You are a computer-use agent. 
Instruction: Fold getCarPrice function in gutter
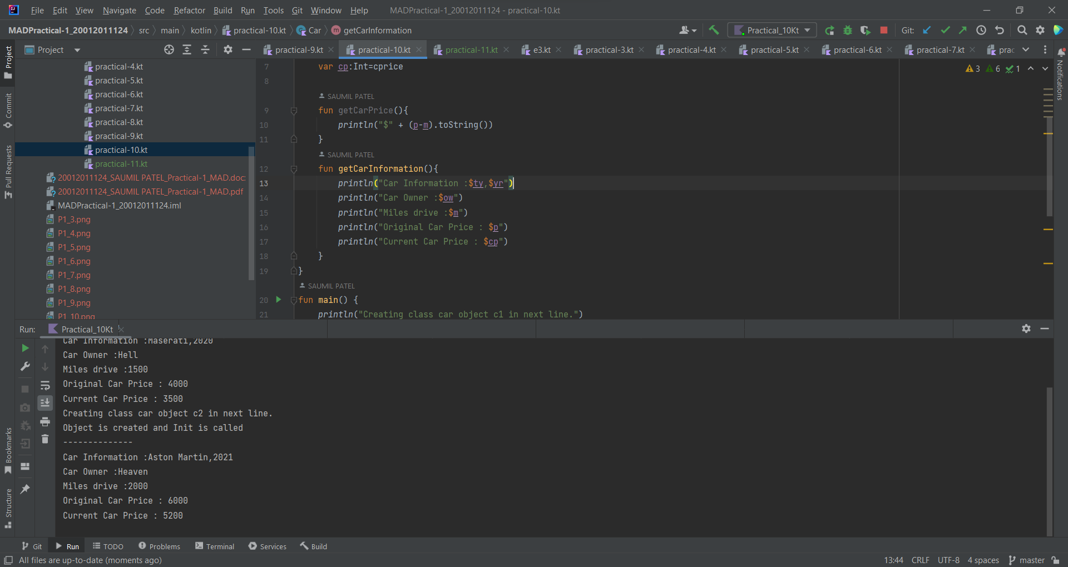(294, 111)
